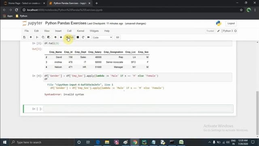Paste cells below icon

click(49, 37)
